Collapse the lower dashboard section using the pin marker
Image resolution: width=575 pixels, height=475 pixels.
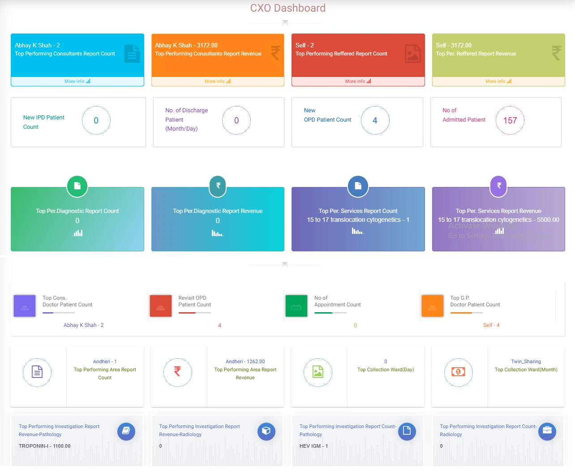tap(284, 265)
